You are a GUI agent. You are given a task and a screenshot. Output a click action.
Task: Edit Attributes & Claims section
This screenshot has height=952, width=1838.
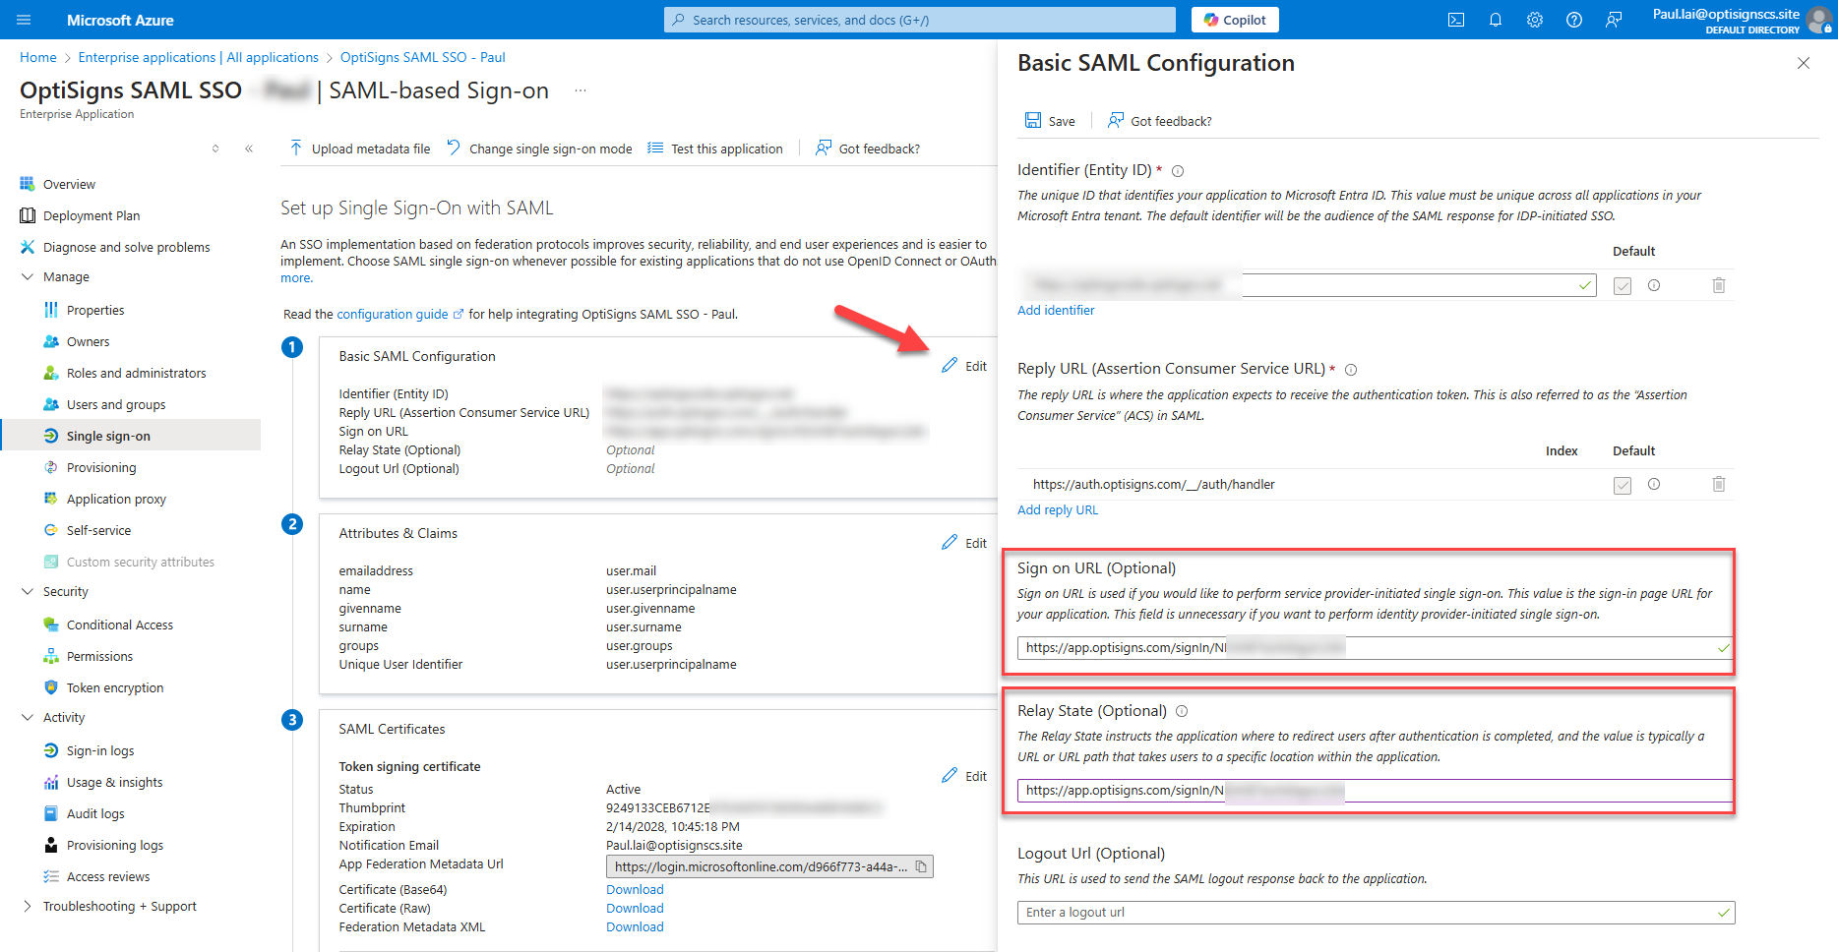[x=964, y=543]
